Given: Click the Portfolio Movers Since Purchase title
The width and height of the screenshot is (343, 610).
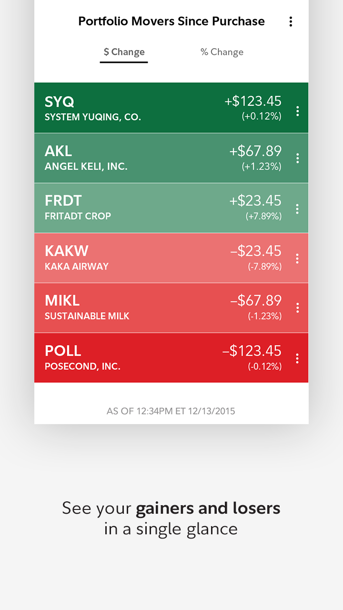Looking at the screenshot, I should [171, 21].
